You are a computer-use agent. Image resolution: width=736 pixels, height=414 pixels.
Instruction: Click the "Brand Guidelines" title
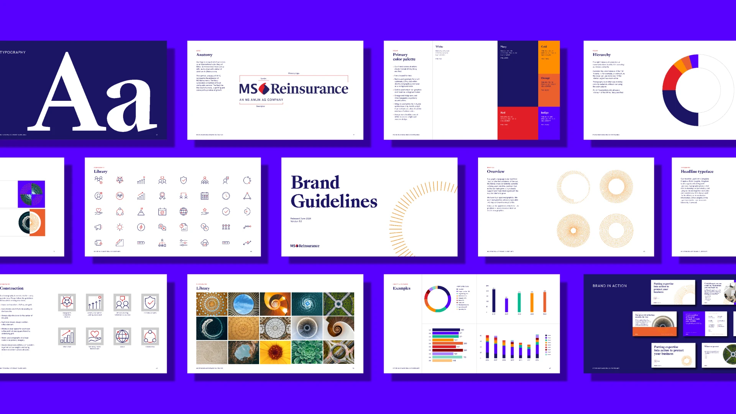click(x=334, y=192)
